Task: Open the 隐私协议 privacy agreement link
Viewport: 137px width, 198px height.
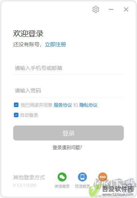Action: [x=88, y=105]
